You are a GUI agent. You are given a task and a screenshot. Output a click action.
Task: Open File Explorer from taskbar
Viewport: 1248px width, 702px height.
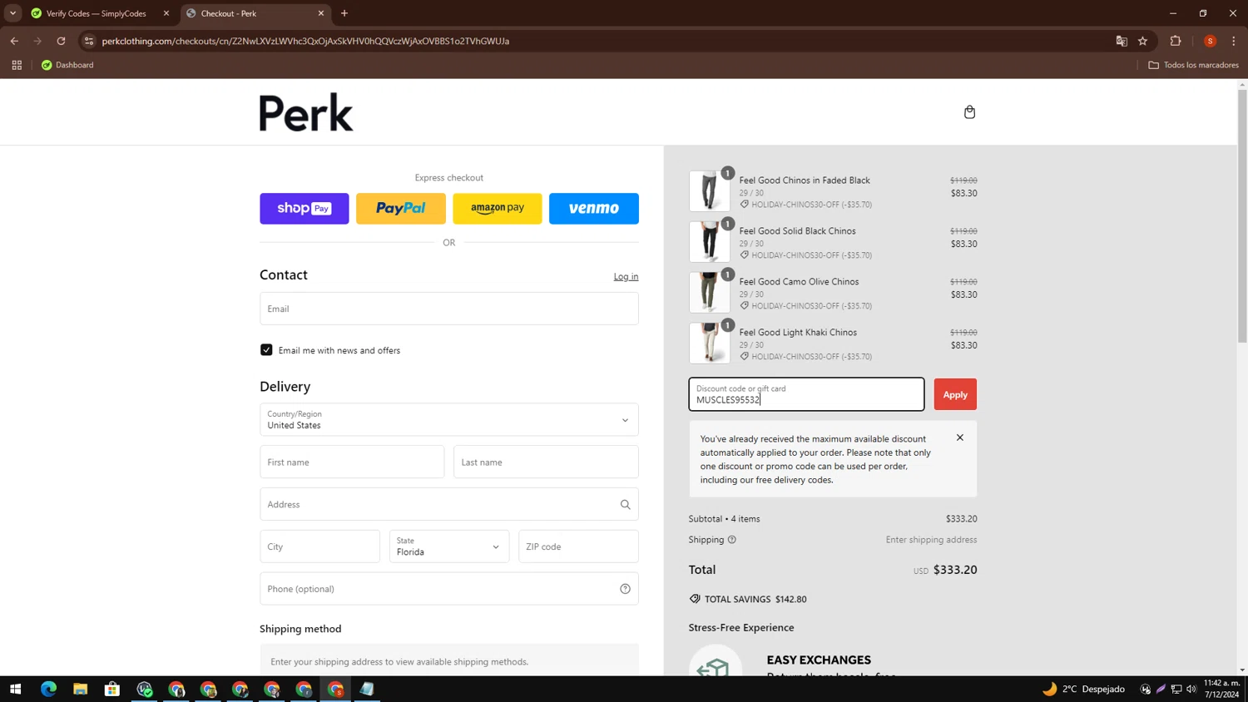pos(80,689)
